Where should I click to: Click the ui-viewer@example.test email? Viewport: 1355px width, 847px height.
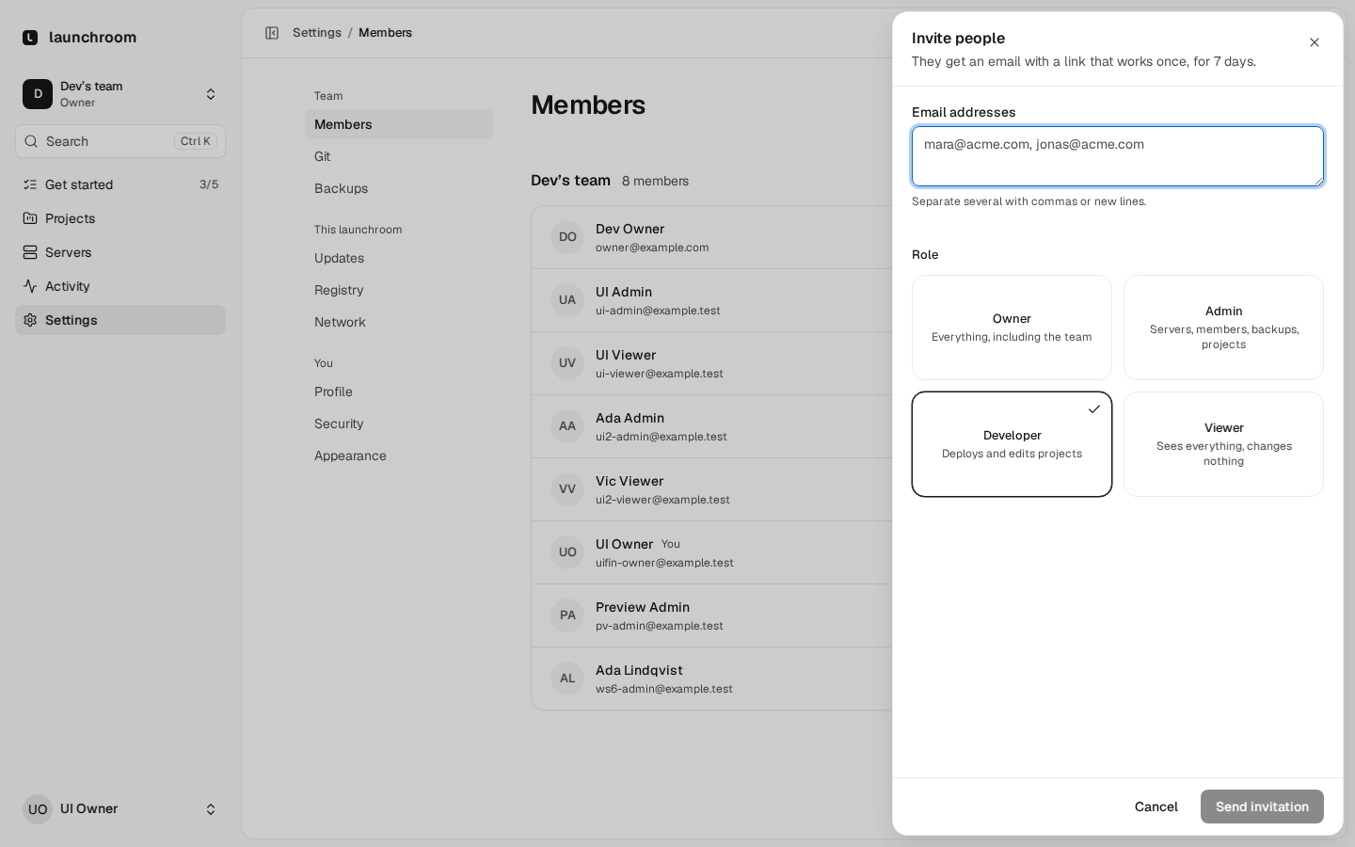click(660, 374)
